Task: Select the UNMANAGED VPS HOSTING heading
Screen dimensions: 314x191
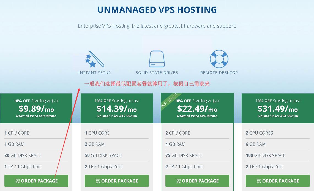Action: coord(157,10)
